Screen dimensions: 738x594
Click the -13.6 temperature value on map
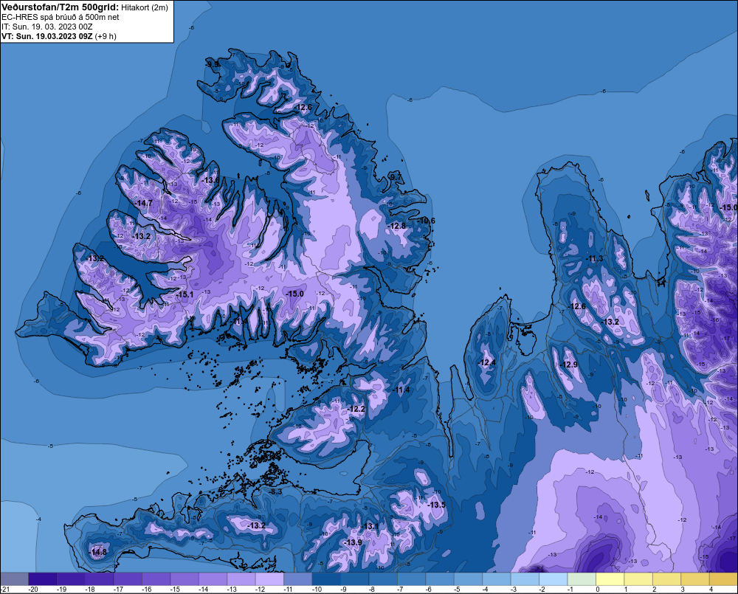click(210, 180)
